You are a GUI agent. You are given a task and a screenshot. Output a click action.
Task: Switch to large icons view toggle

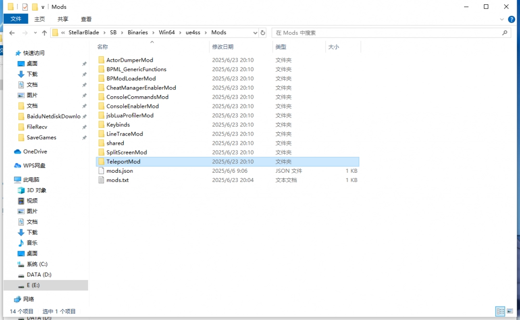click(510, 311)
